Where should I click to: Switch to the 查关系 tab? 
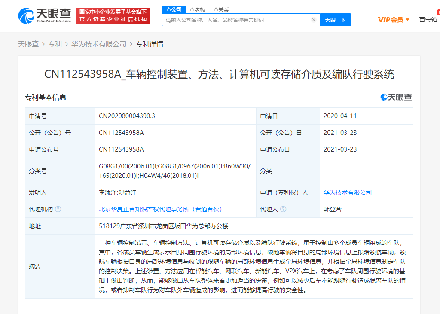click(x=221, y=10)
